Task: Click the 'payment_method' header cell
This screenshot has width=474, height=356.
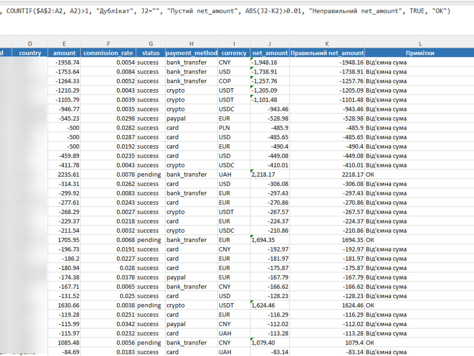Action: coord(191,53)
